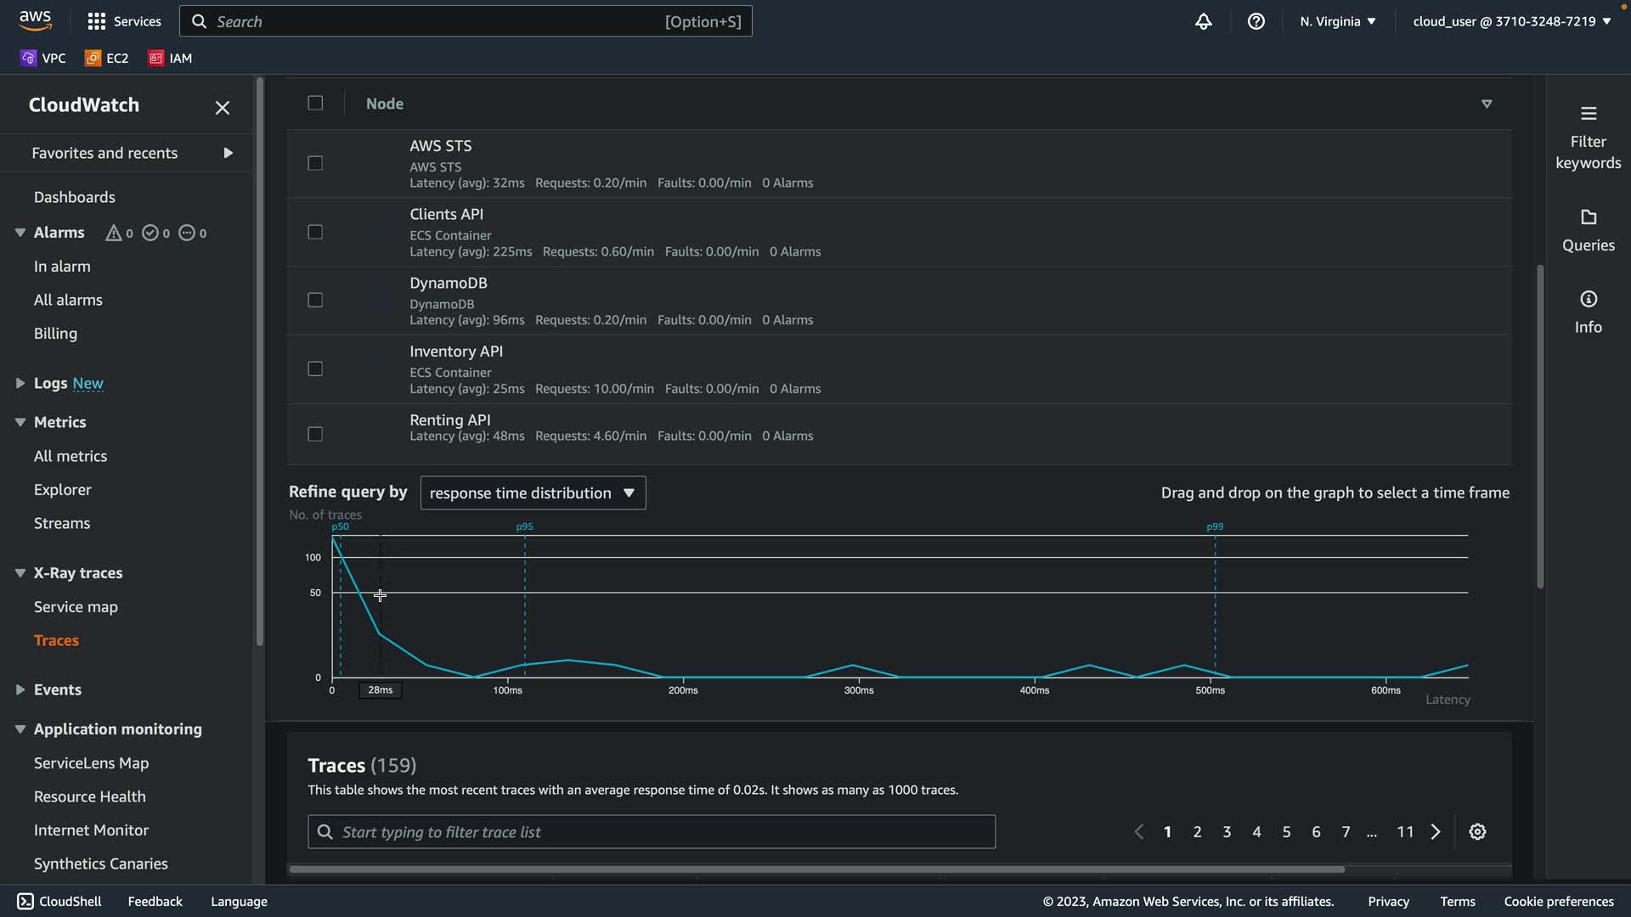Image resolution: width=1631 pixels, height=917 pixels.
Task: Open the AWS Services grid menu
Action: click(97, 21)
